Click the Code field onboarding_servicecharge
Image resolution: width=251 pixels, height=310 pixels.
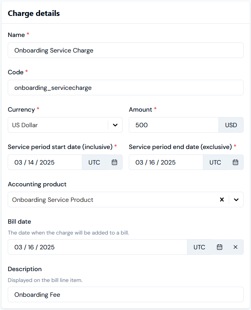tap(126, 88)
